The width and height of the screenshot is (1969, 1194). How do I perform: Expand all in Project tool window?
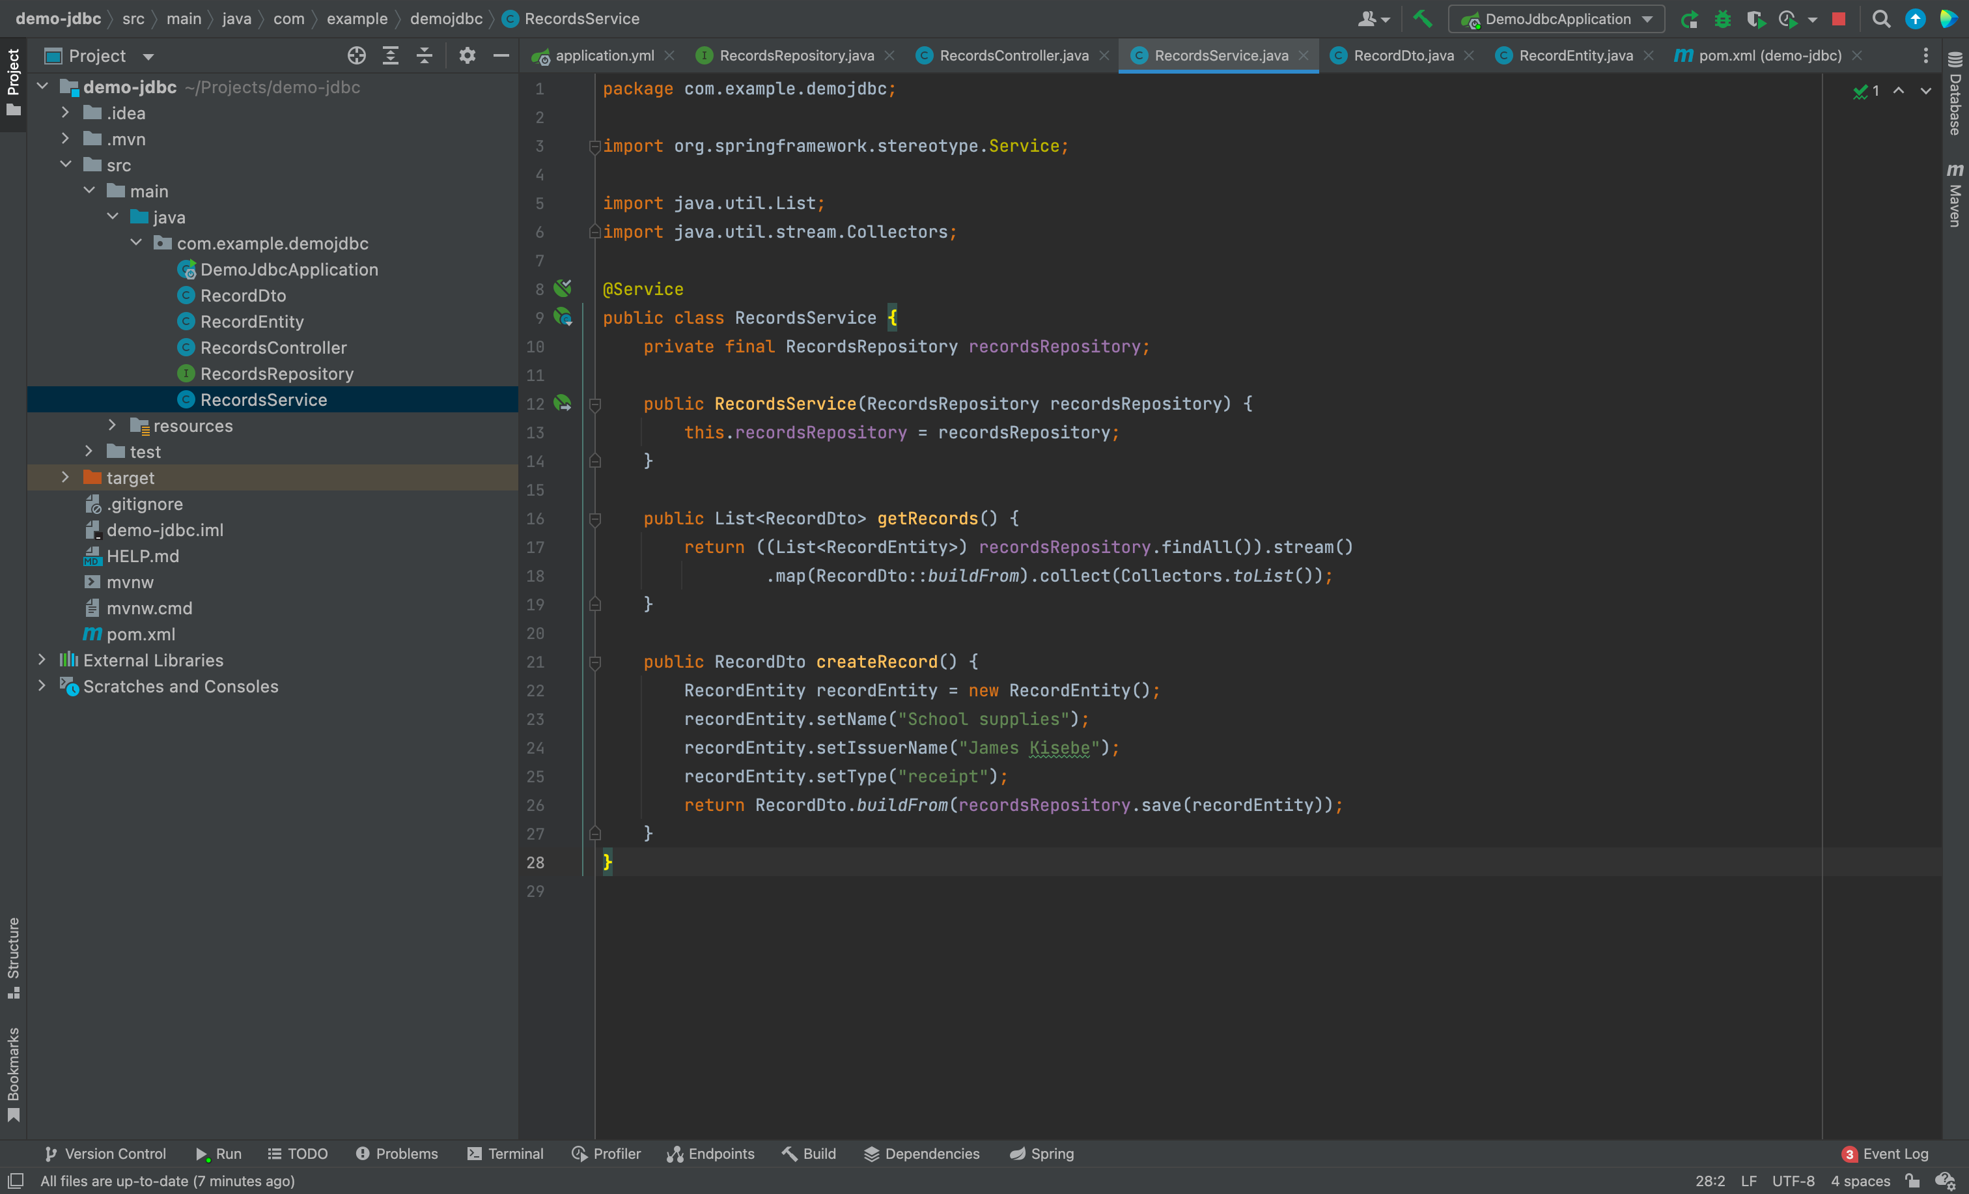tap(391, 55)
